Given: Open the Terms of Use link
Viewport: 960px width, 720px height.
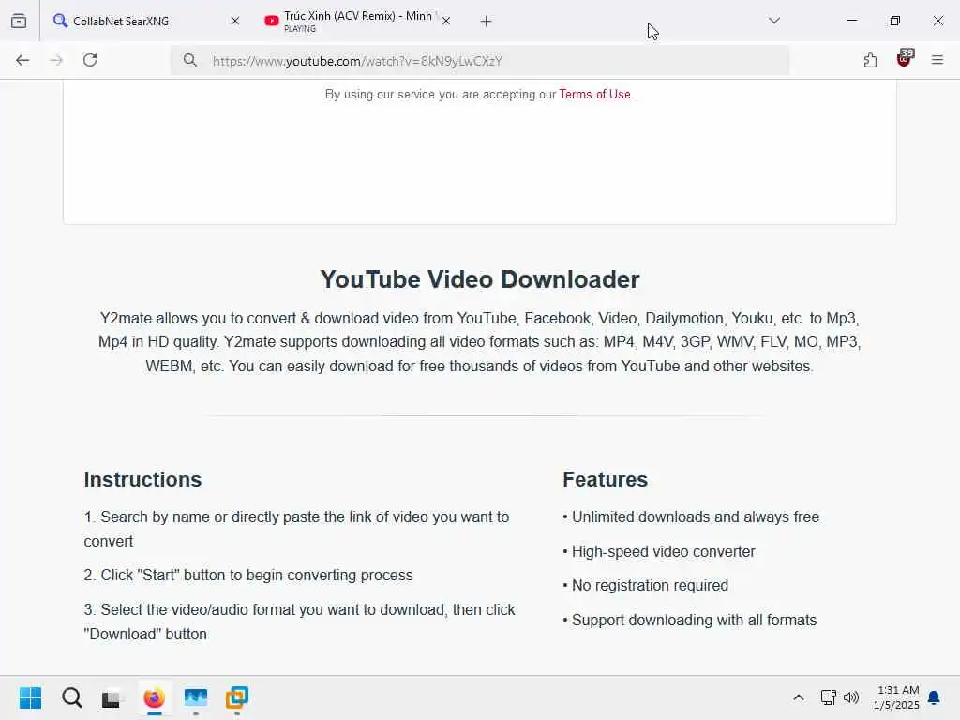Looking at the screenshot, I should 594,95.
